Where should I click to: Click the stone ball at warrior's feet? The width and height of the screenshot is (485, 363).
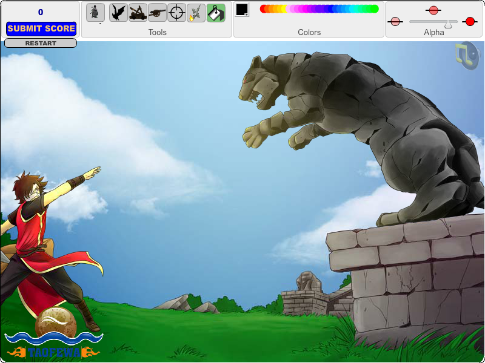56,322
